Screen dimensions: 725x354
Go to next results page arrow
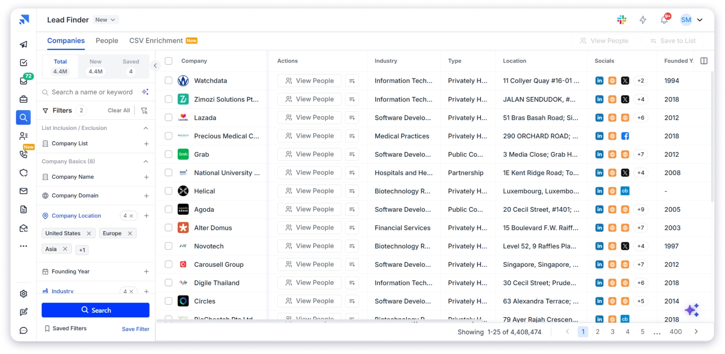point(696,332)
